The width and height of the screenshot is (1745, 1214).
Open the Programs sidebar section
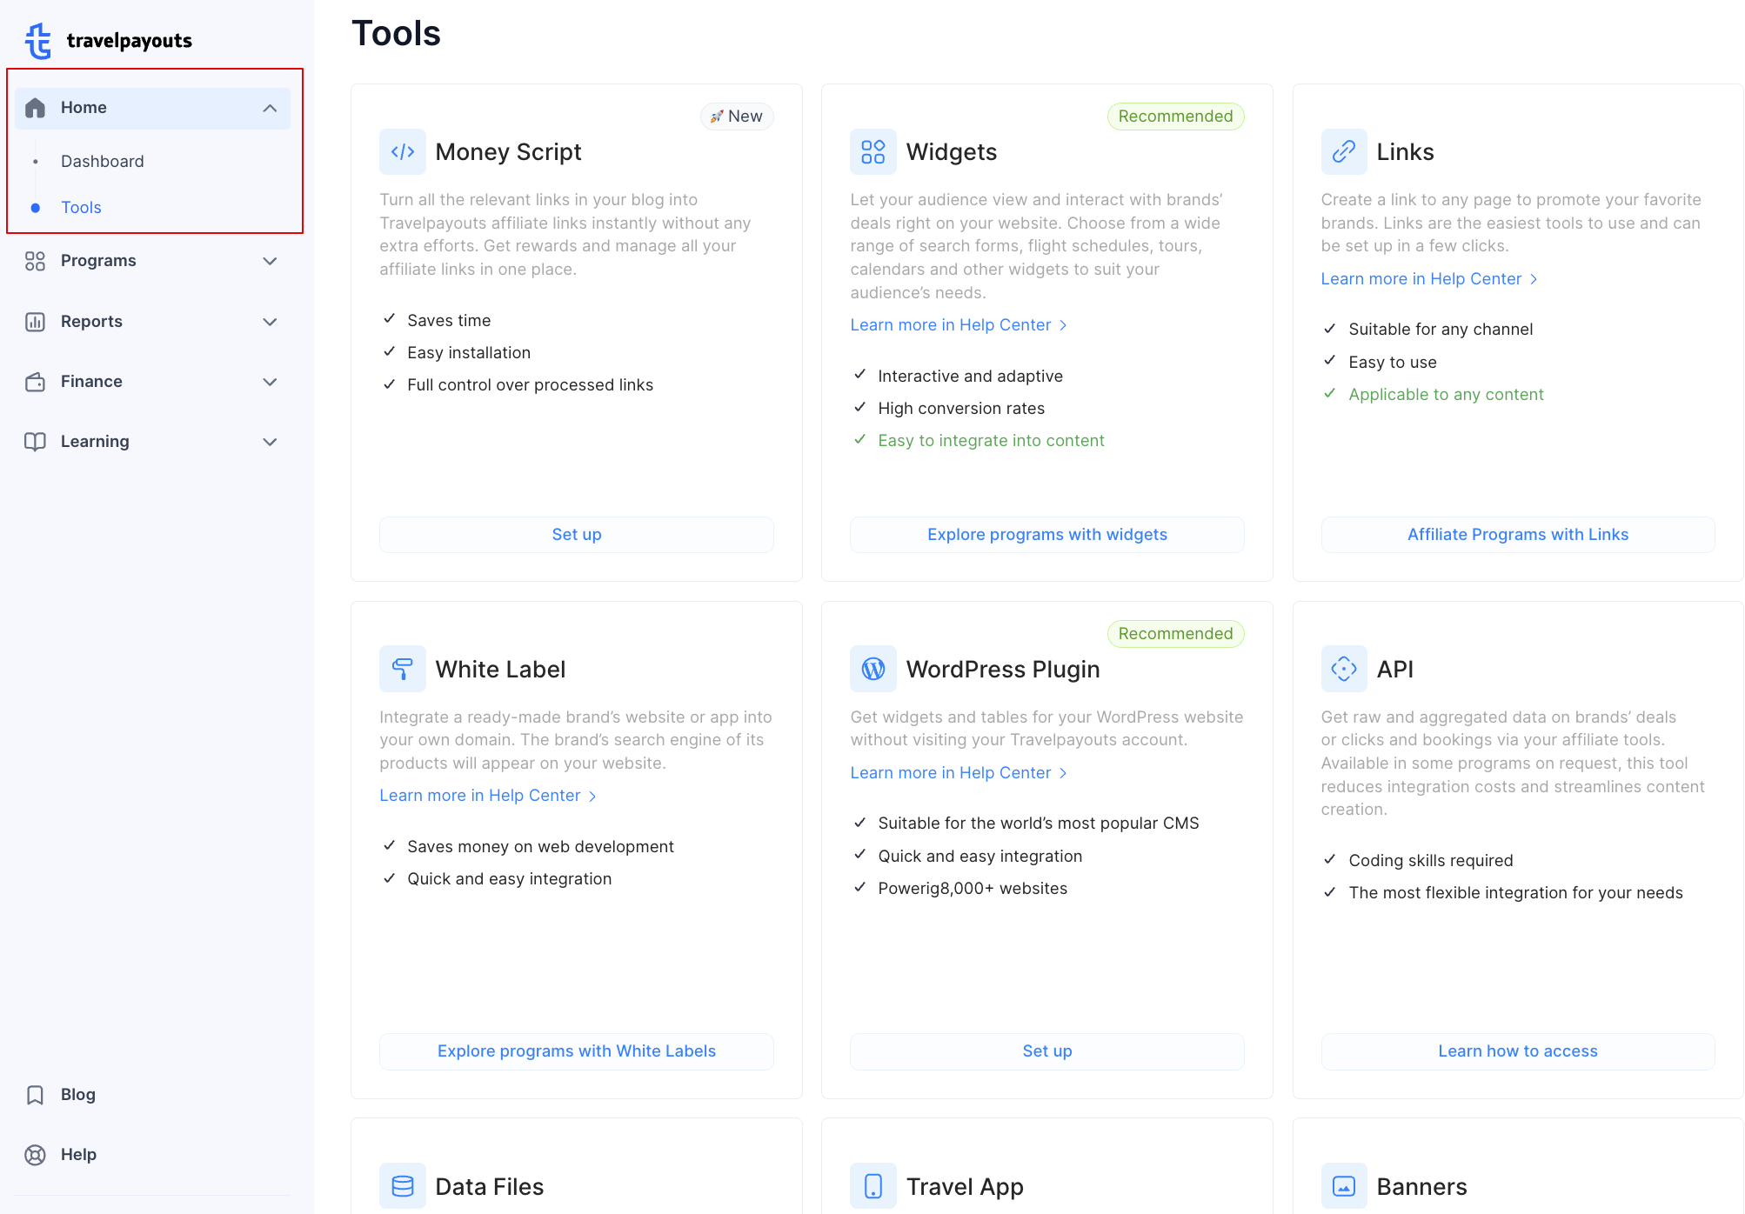(153, 261)
